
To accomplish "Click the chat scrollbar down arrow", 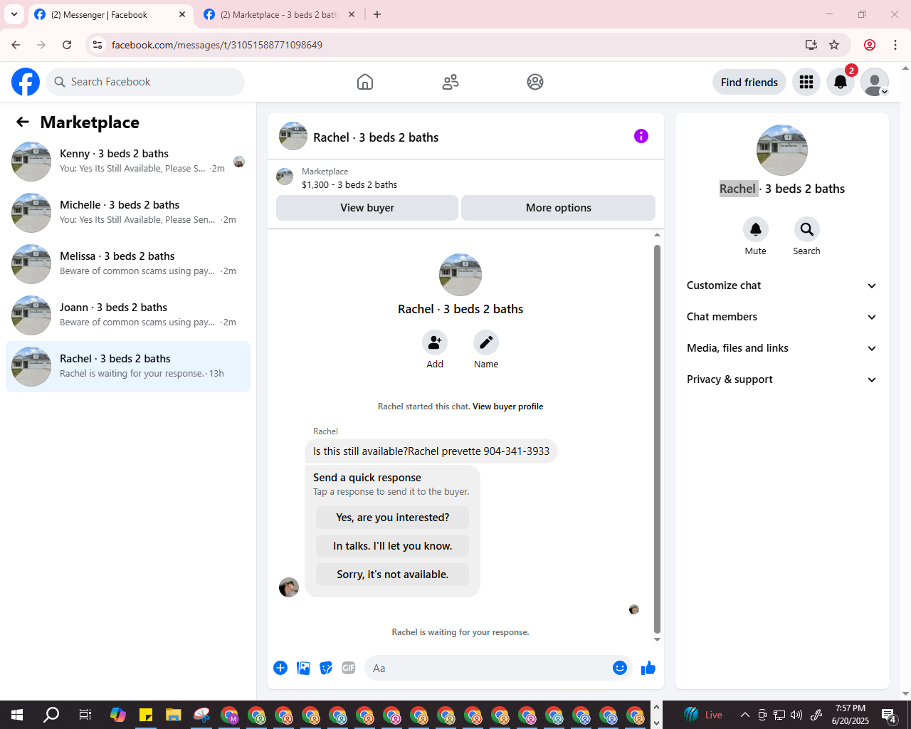I will [657, 639].
